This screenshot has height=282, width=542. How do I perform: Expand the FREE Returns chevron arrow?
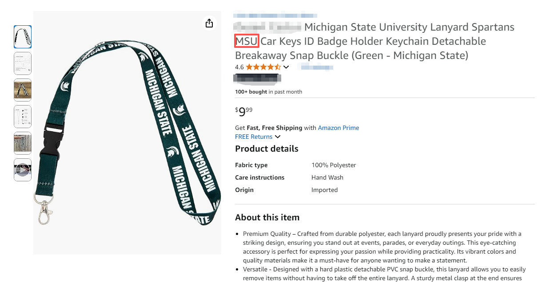click(278, 137)
